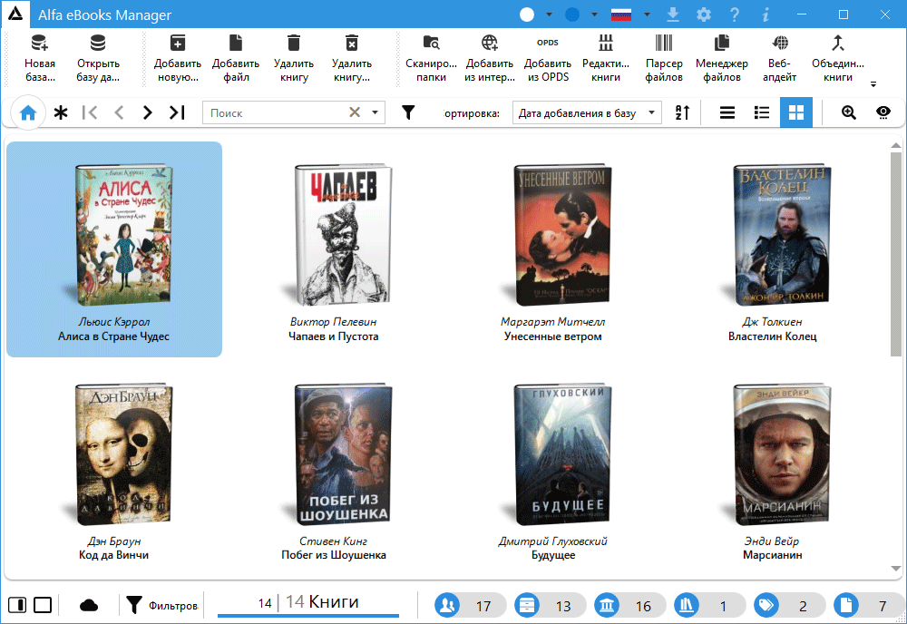Image resolution: width=907 pixels, height=624 pixels.
Task: Click Add from OPDS icon
Action: pos(547,44)
